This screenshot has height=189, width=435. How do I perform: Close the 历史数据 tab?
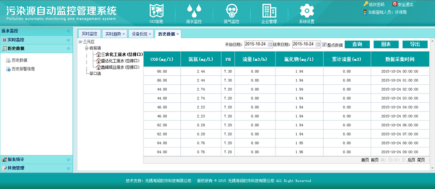[x=177, y=34]
